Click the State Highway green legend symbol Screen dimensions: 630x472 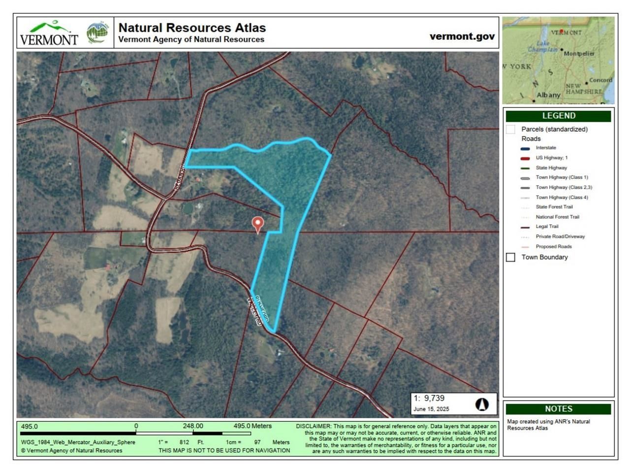click(525, 168)
